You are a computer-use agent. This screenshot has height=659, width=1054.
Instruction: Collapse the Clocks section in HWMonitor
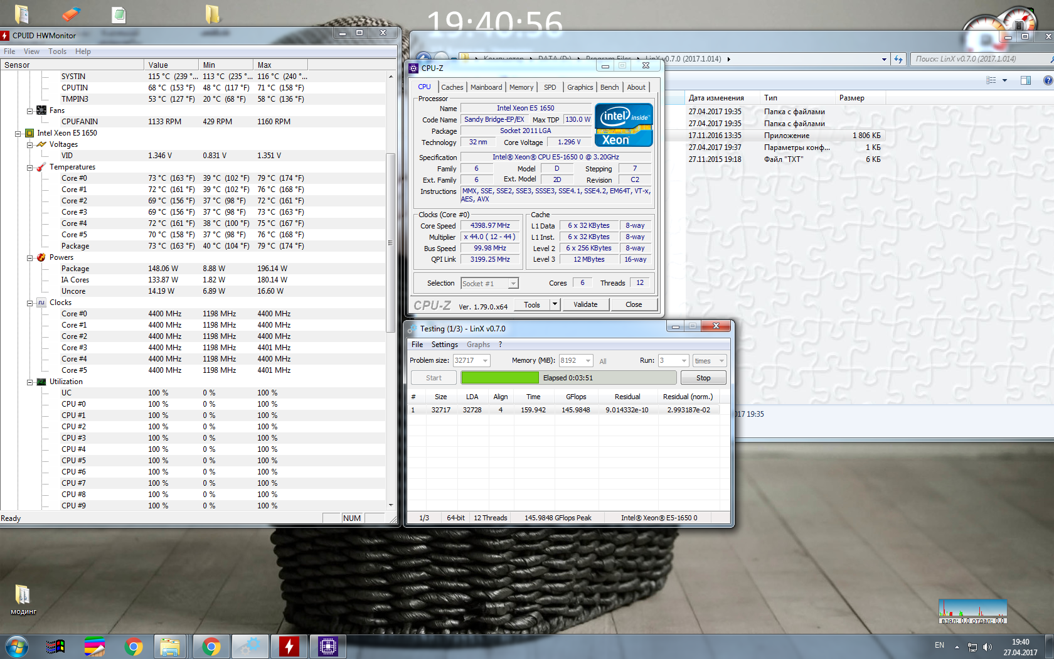[30, 303]
